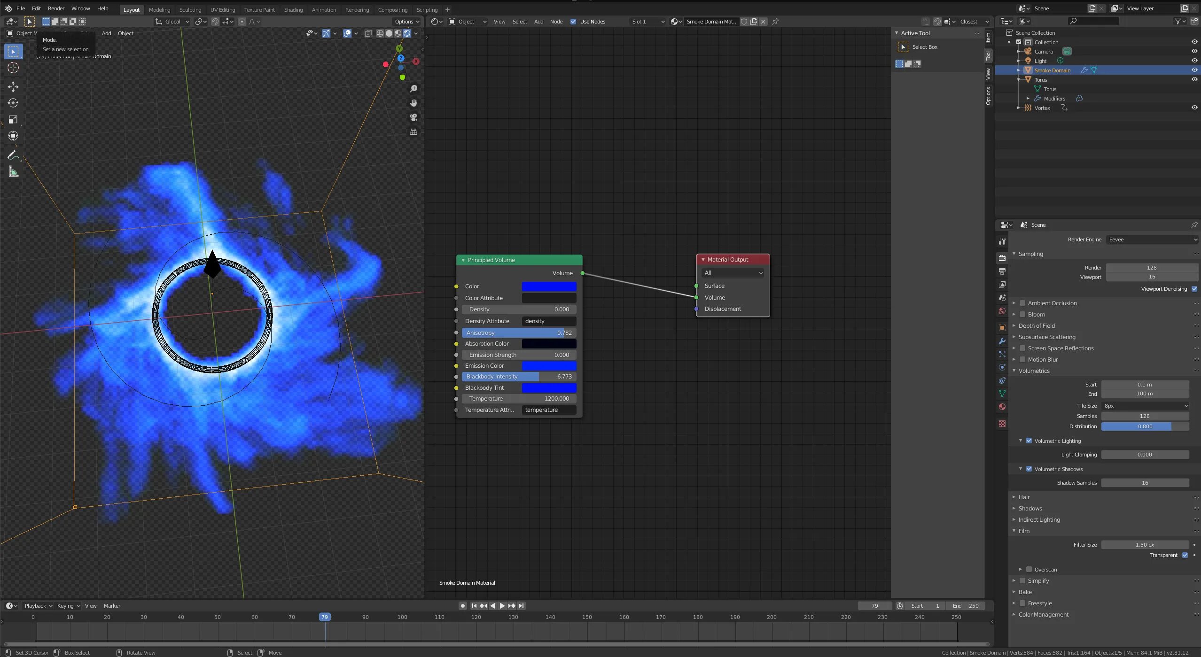This screenshot has height=657, width=1201.
Task: Open the Render menu
Action: [56, 8]
